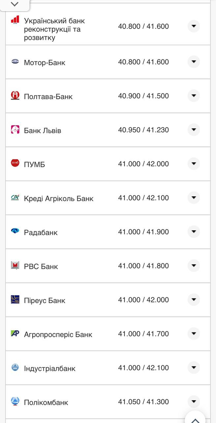Viewport: 216px width, 423px height.
Task: Open the Банк Львів name link
Action: click(43, 131)
